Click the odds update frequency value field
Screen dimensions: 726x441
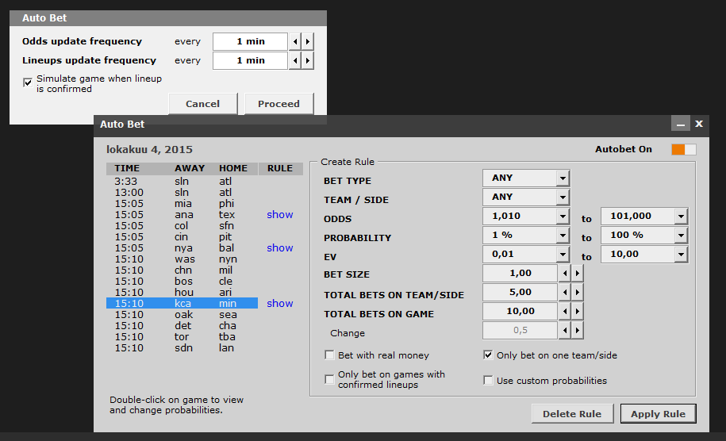tap(250, 41)
